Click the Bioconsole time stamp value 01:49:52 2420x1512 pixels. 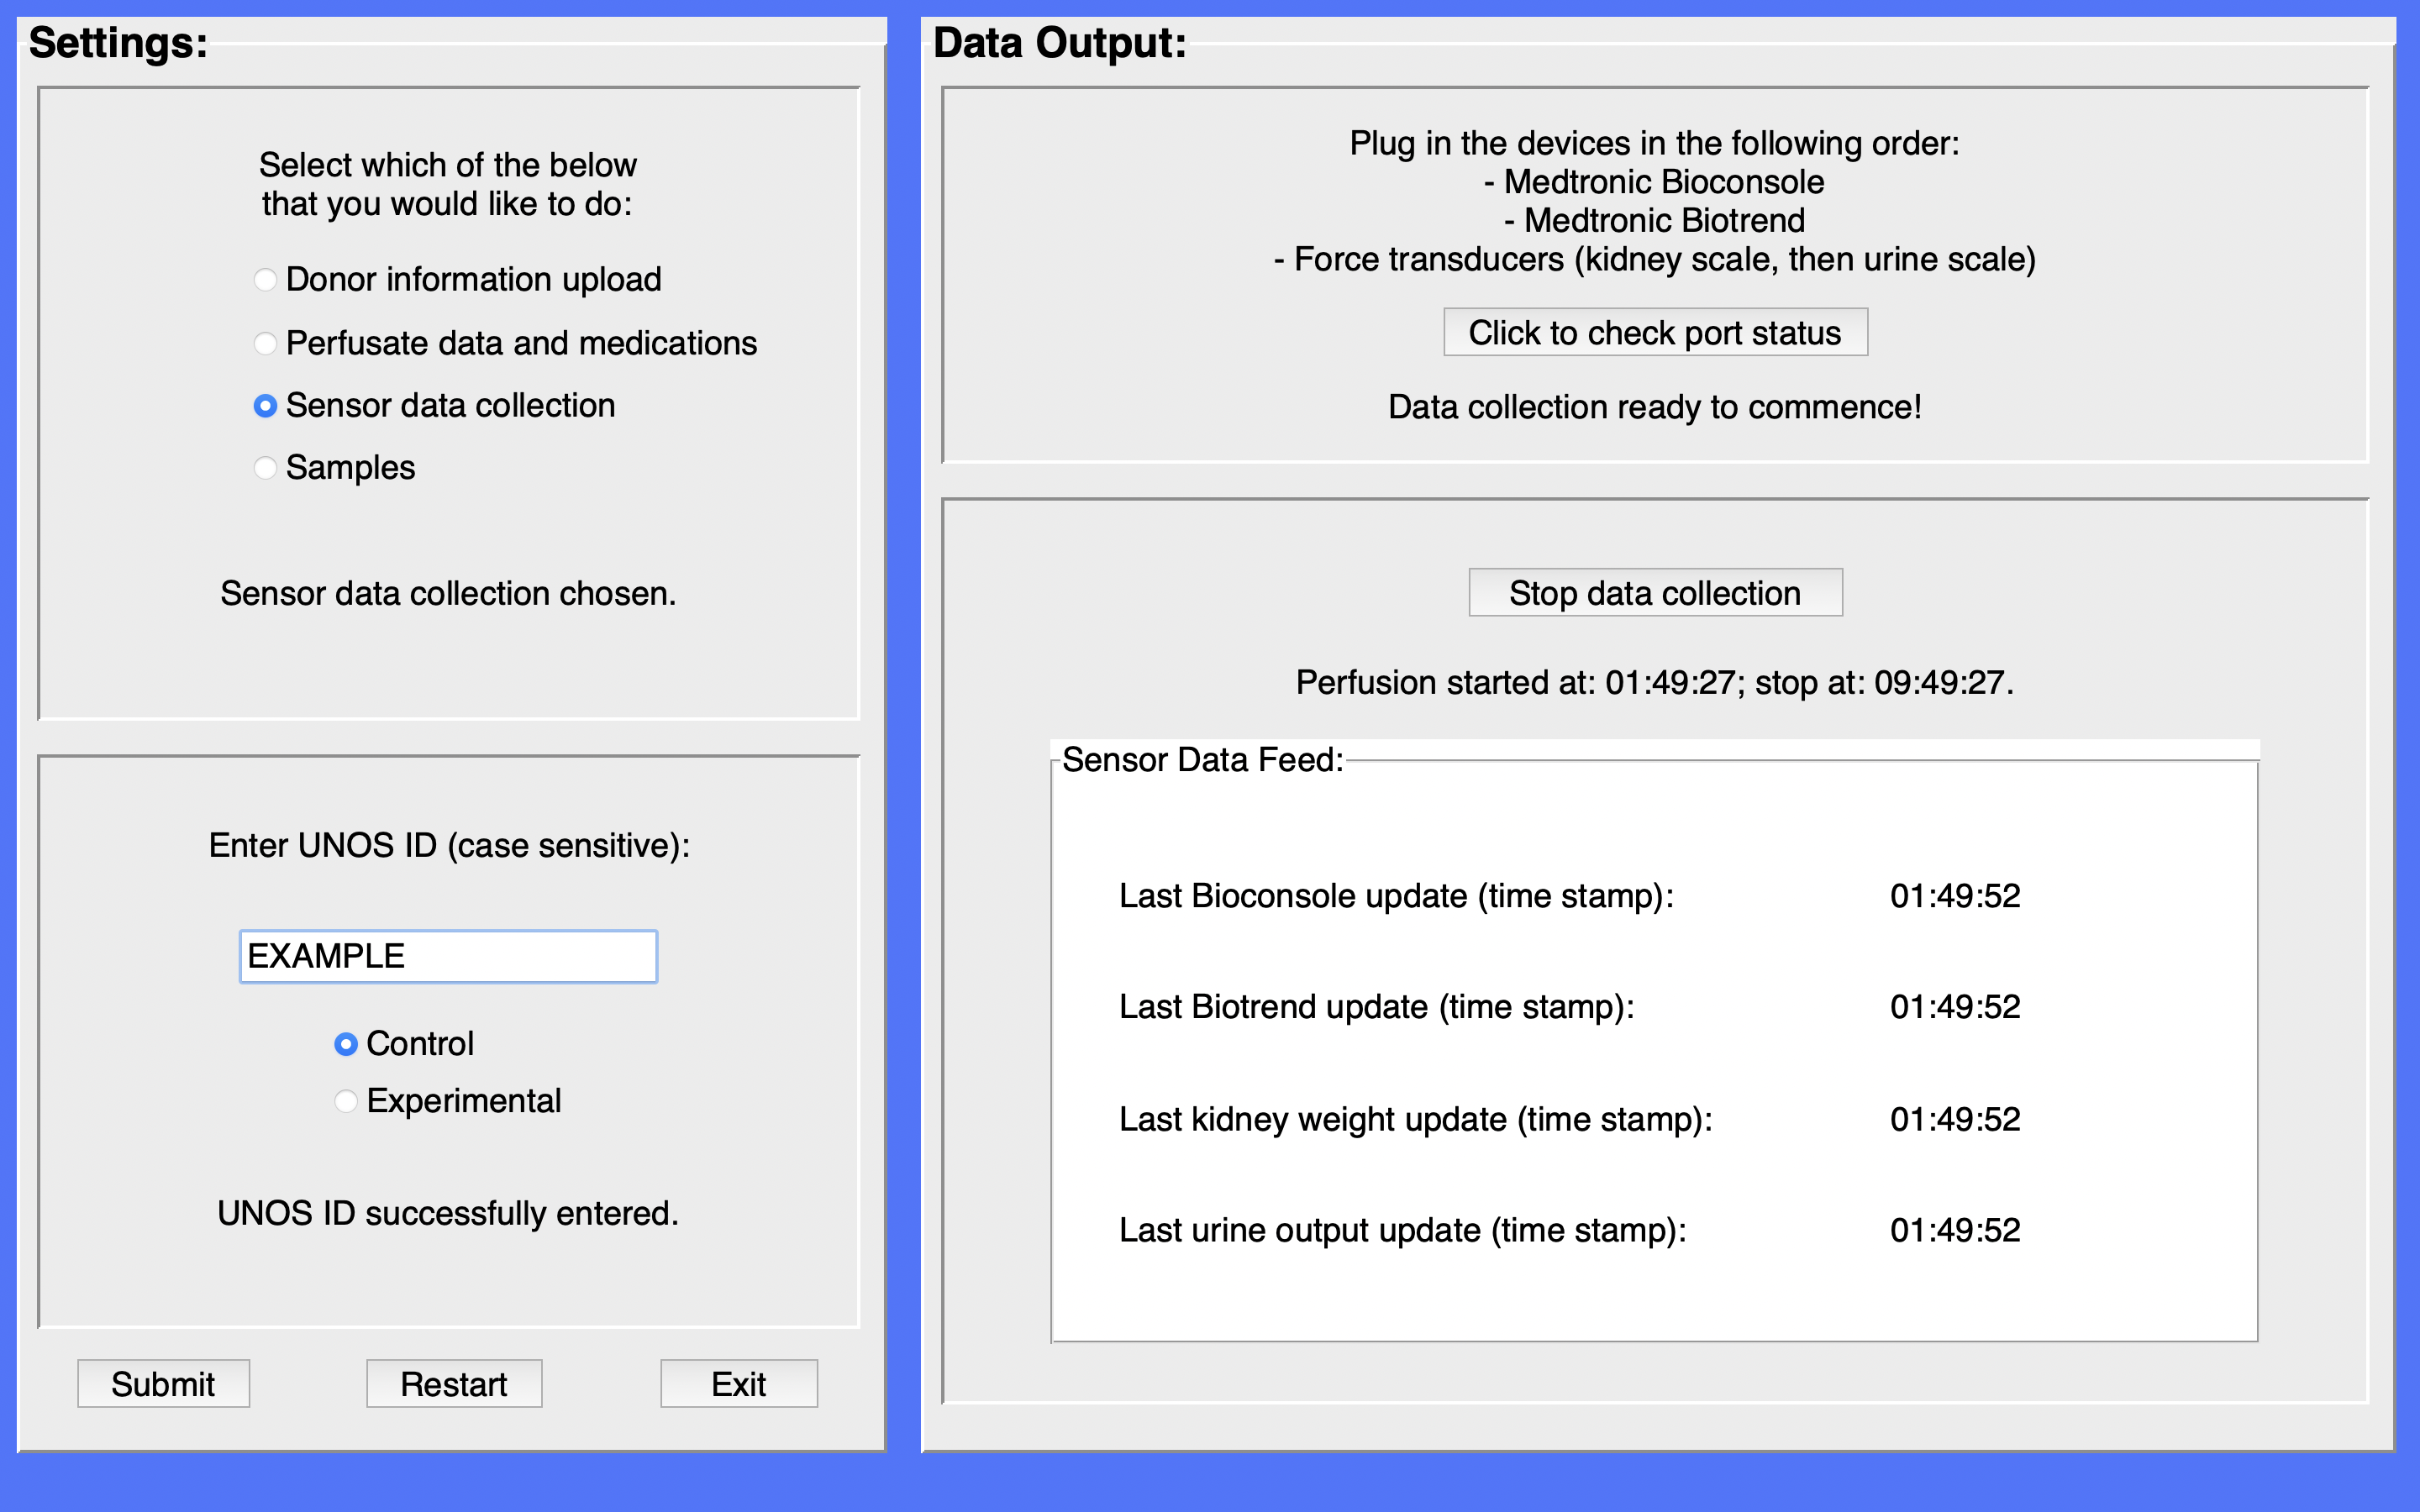click(x=1955, y=896)
